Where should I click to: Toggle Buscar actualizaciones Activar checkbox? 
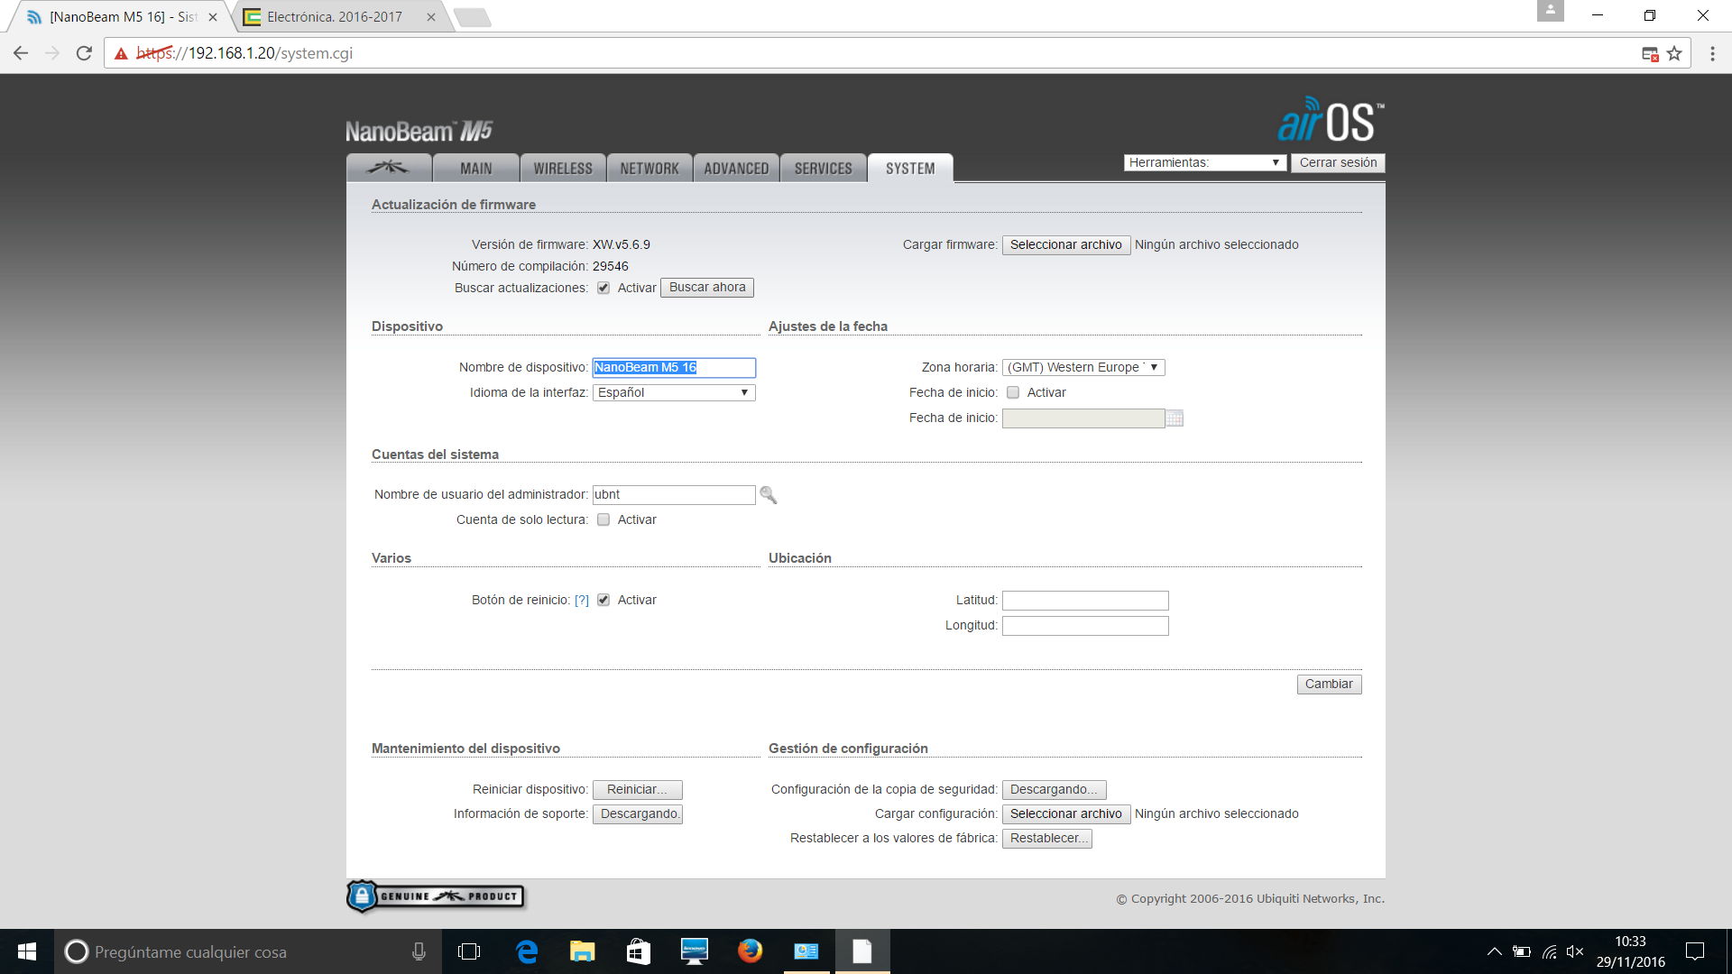pos(603,289)
